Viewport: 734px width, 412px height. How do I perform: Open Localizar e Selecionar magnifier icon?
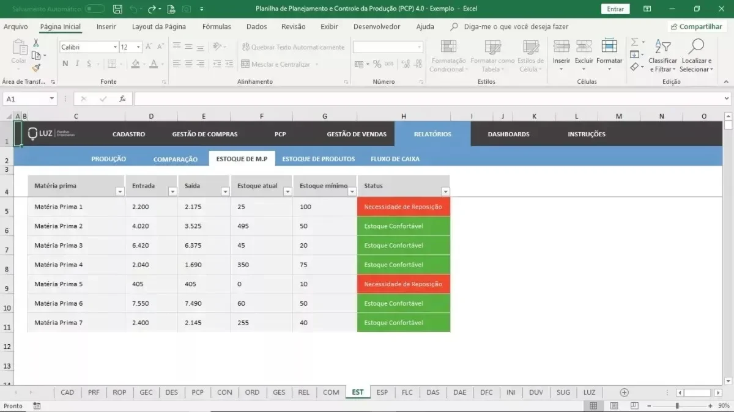[695, 47]
